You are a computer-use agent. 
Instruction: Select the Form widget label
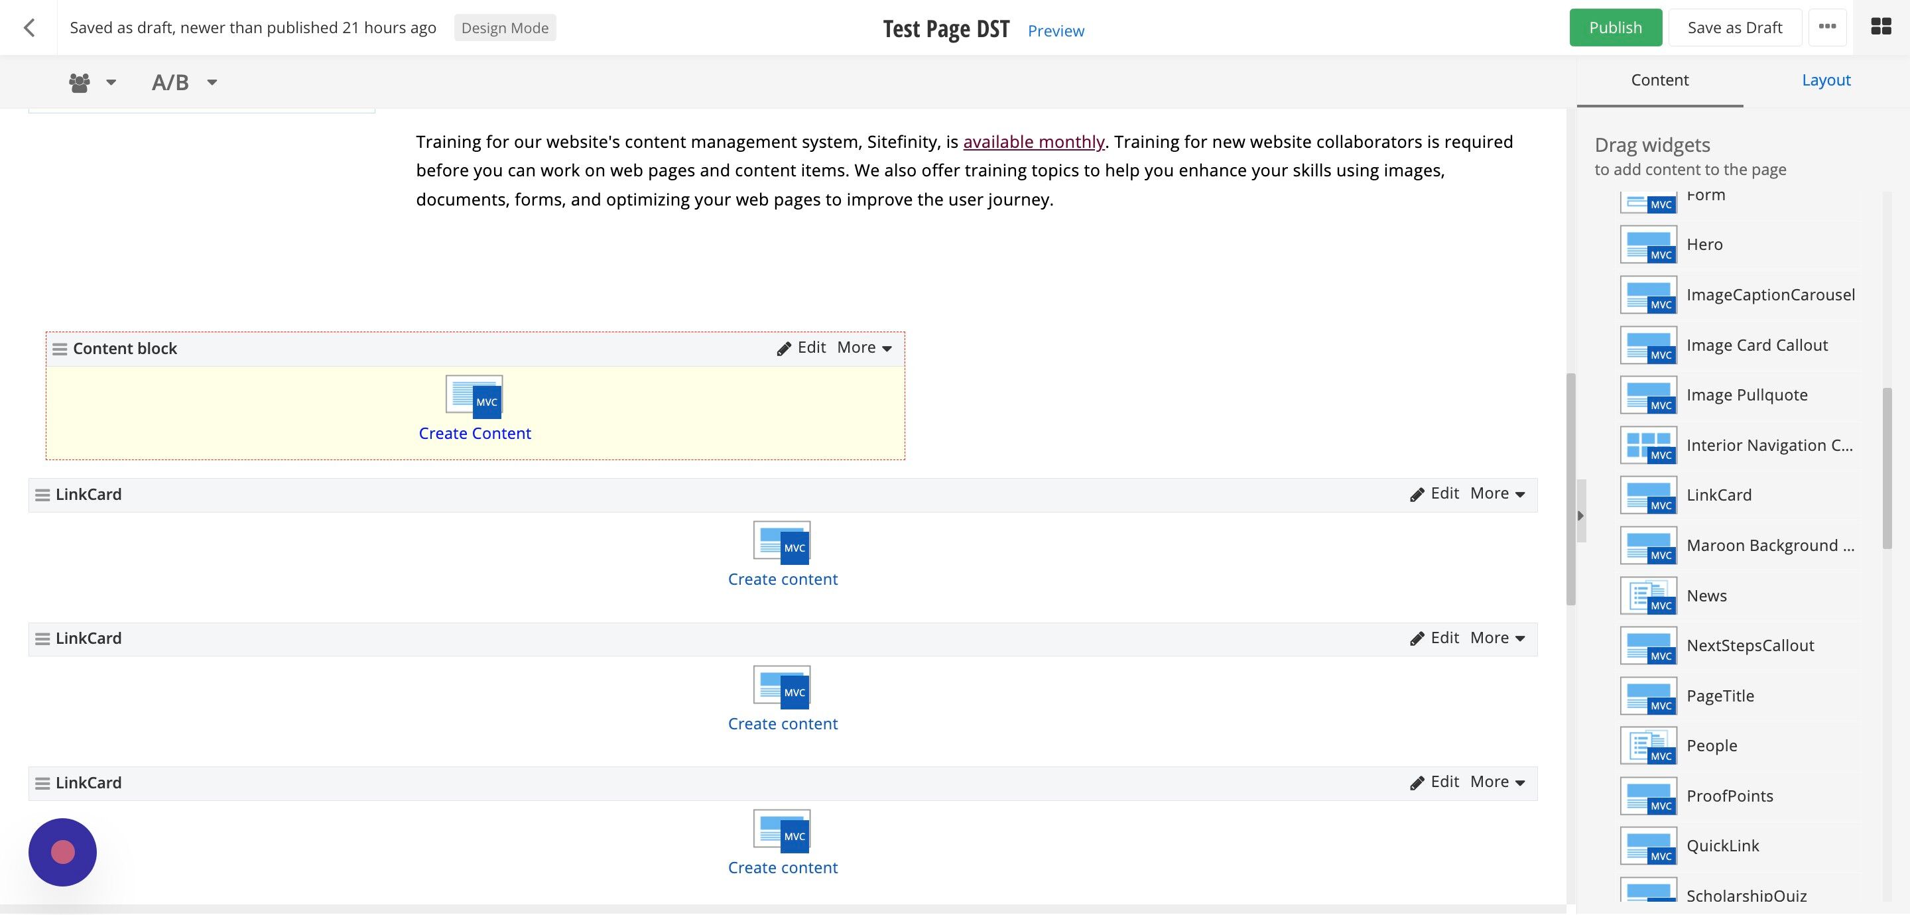1705,195
